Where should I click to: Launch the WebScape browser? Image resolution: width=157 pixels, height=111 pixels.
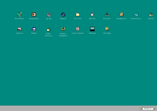tap(92, 29)
